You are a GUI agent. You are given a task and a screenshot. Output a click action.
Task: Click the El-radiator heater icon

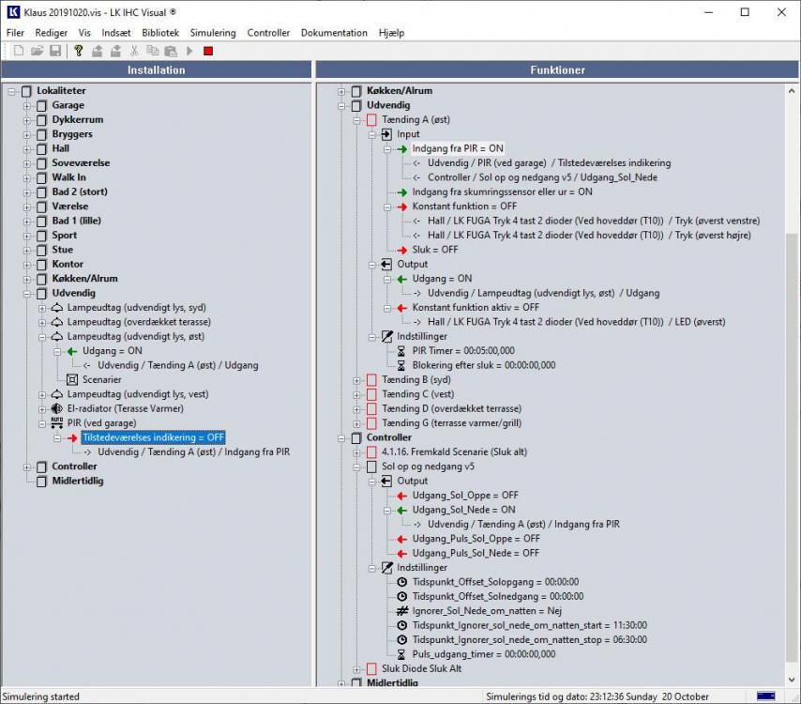click(57, 409)
